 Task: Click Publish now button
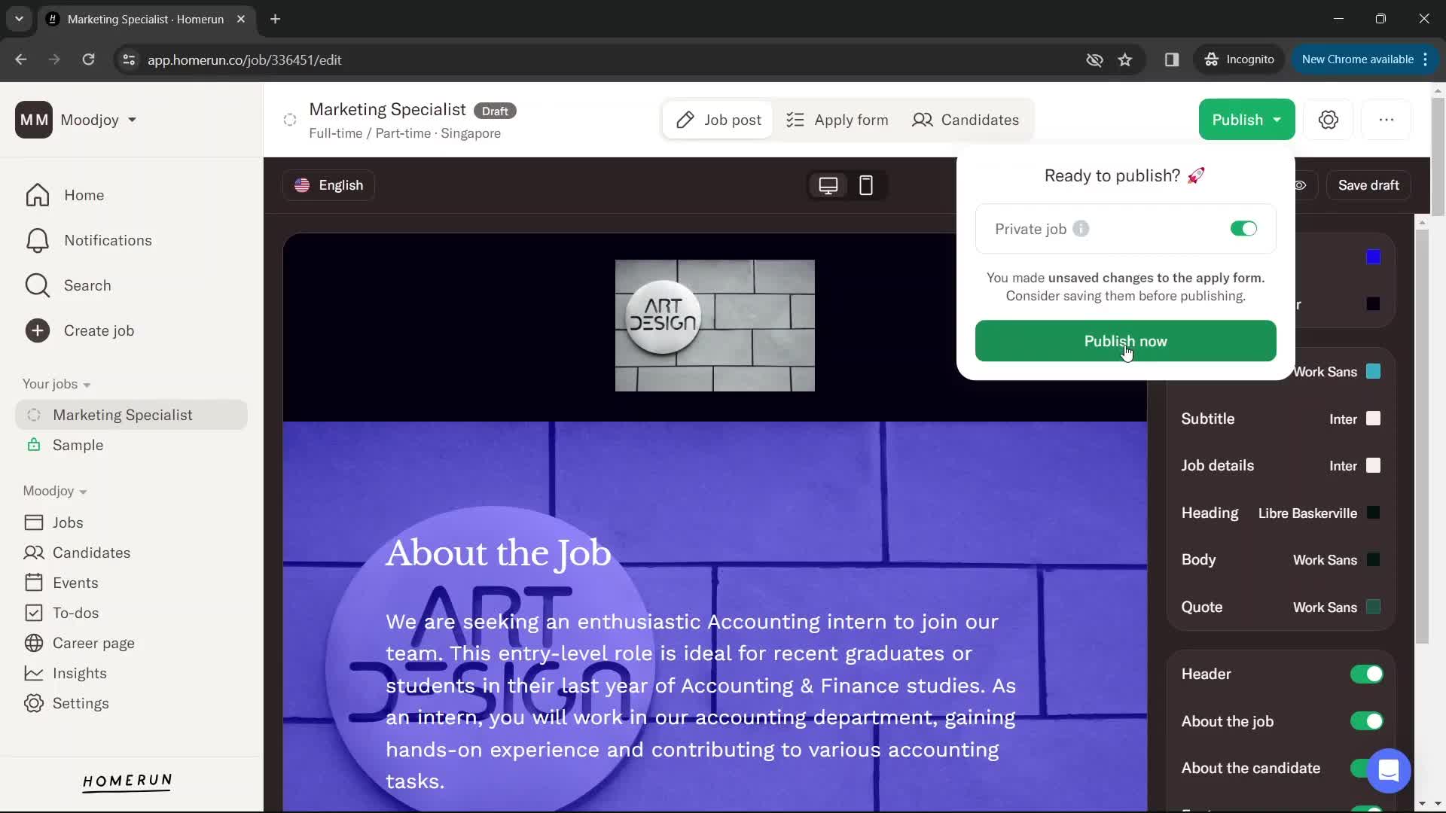point(1125,340)
